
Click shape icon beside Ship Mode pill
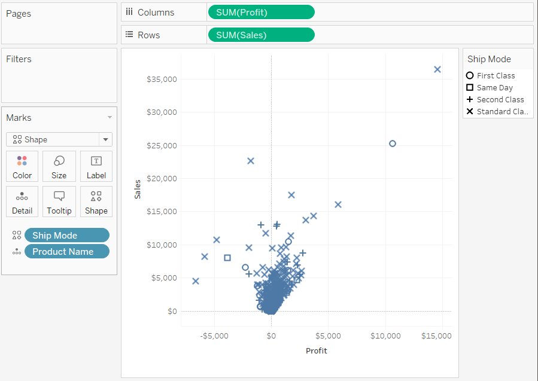(17, 236)
